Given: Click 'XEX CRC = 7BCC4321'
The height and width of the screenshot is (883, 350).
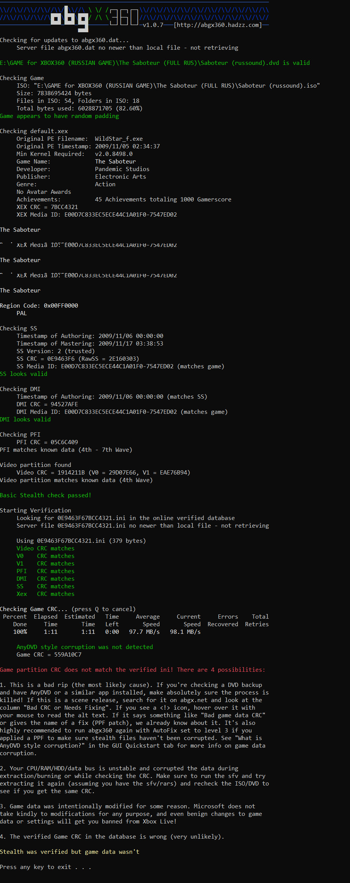Looking at the screenshot, I should 47,207.
